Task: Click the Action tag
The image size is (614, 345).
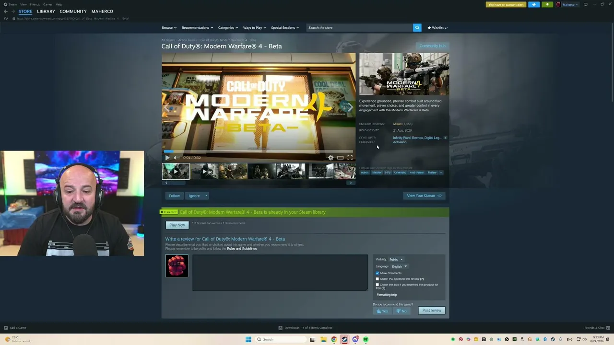Action: (365, 172)
